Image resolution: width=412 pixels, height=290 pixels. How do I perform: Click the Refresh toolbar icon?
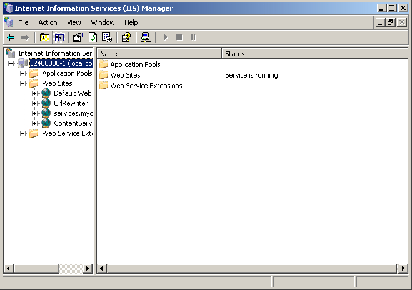(x=93, y=37)
